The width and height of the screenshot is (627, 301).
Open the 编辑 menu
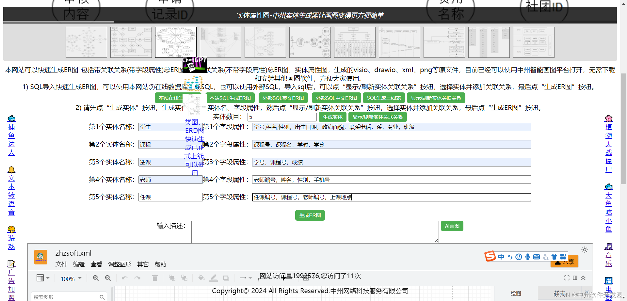point(79,264)
